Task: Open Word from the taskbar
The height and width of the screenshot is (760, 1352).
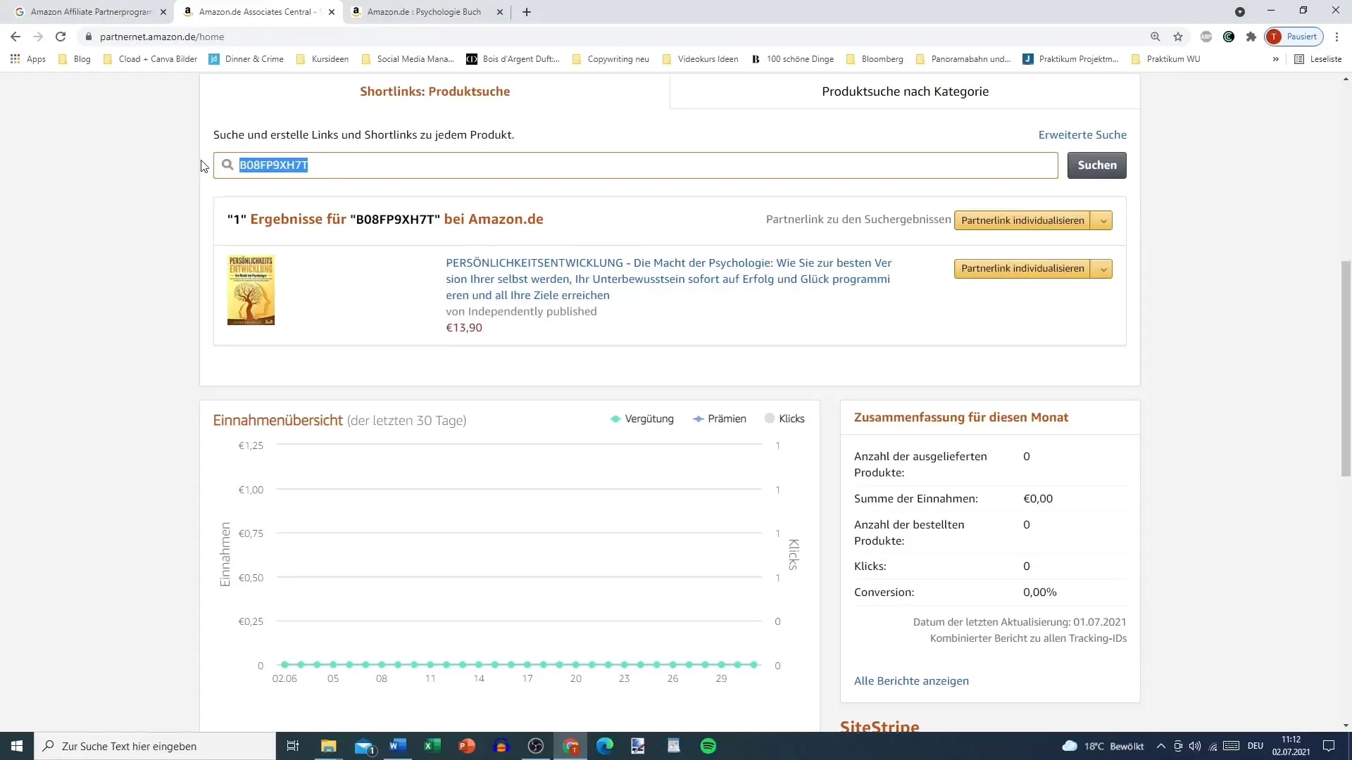Action: [398, 746]
